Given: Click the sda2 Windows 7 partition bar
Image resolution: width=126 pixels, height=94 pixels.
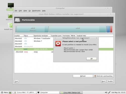Looking at the screenshot, I should pos(33,29).
